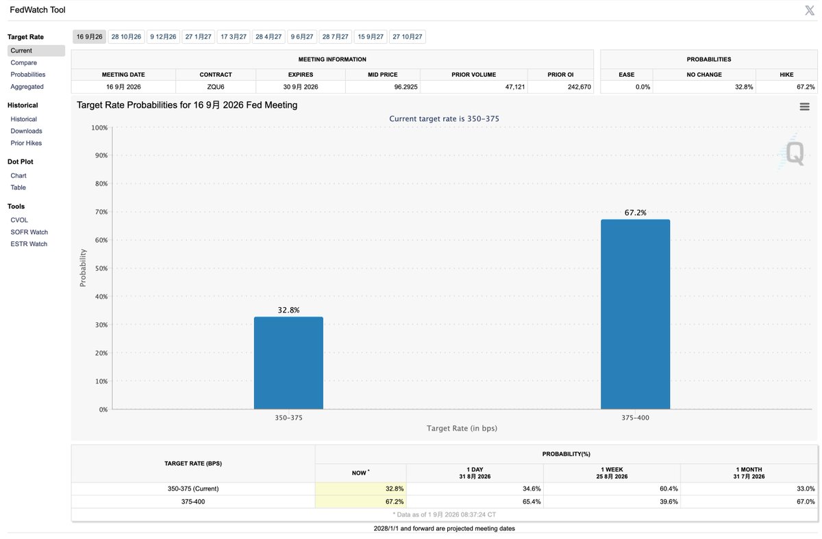822x539 pixels.
Task: Open CVOL tool link
Action: coord(19,220)
